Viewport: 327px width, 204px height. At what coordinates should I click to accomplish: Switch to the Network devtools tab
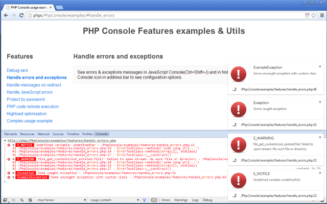[43, 134]
